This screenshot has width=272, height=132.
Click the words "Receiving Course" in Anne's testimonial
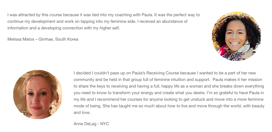(x=162, y=73)
